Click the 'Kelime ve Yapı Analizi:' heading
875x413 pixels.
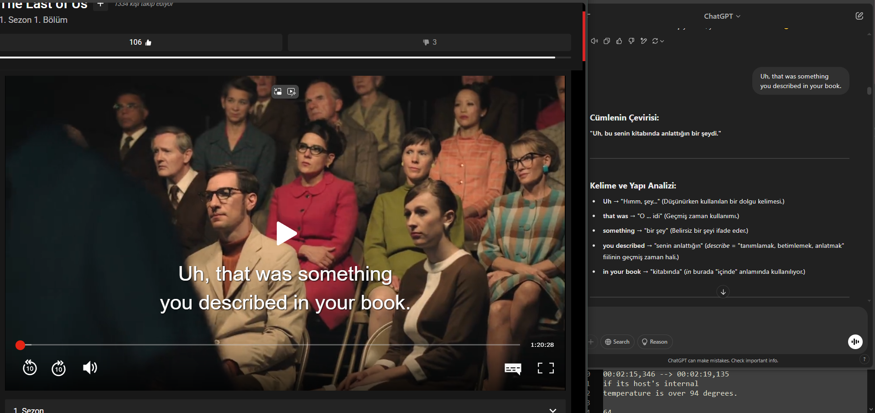(633, 186)
